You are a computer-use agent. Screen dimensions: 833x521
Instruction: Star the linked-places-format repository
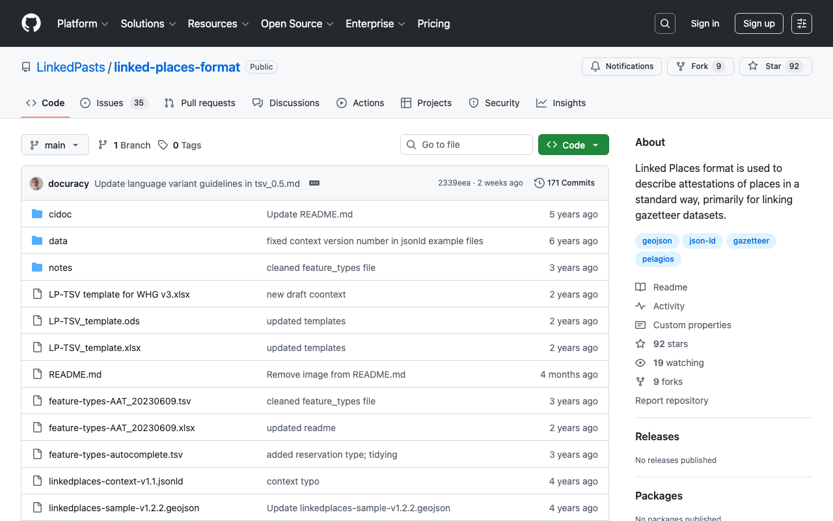[x=774, y=66]
